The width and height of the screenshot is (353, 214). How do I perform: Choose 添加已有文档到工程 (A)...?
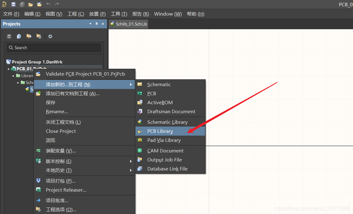coord(85,94)
